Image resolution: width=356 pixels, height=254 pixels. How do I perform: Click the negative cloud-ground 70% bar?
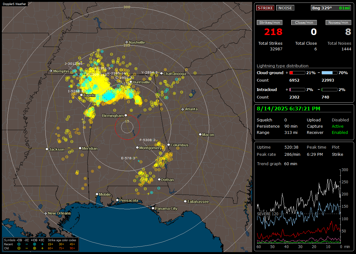[329, 73]
